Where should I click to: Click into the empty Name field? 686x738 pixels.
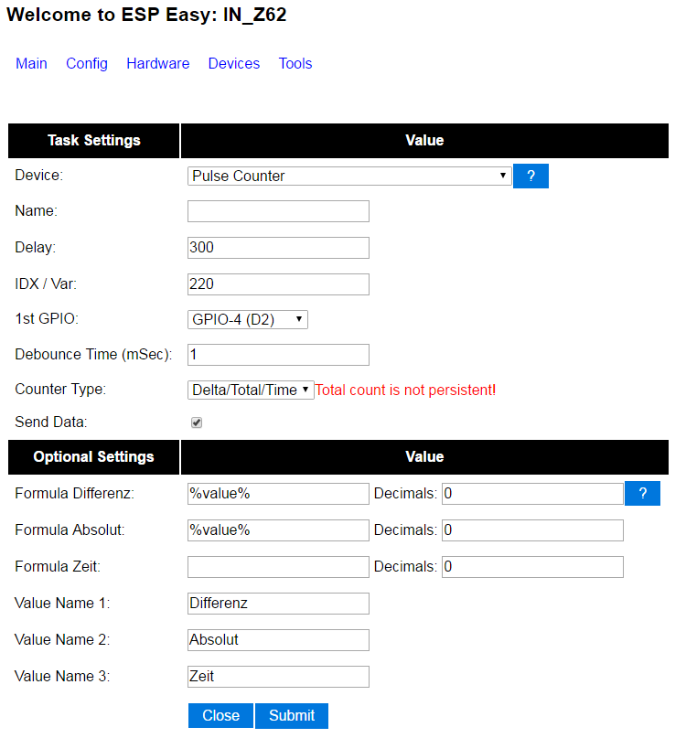(278, 211)
